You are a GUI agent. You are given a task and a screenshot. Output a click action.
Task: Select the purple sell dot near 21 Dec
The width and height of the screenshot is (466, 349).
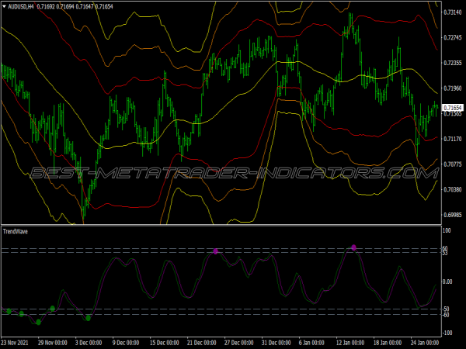pos(215,251)
